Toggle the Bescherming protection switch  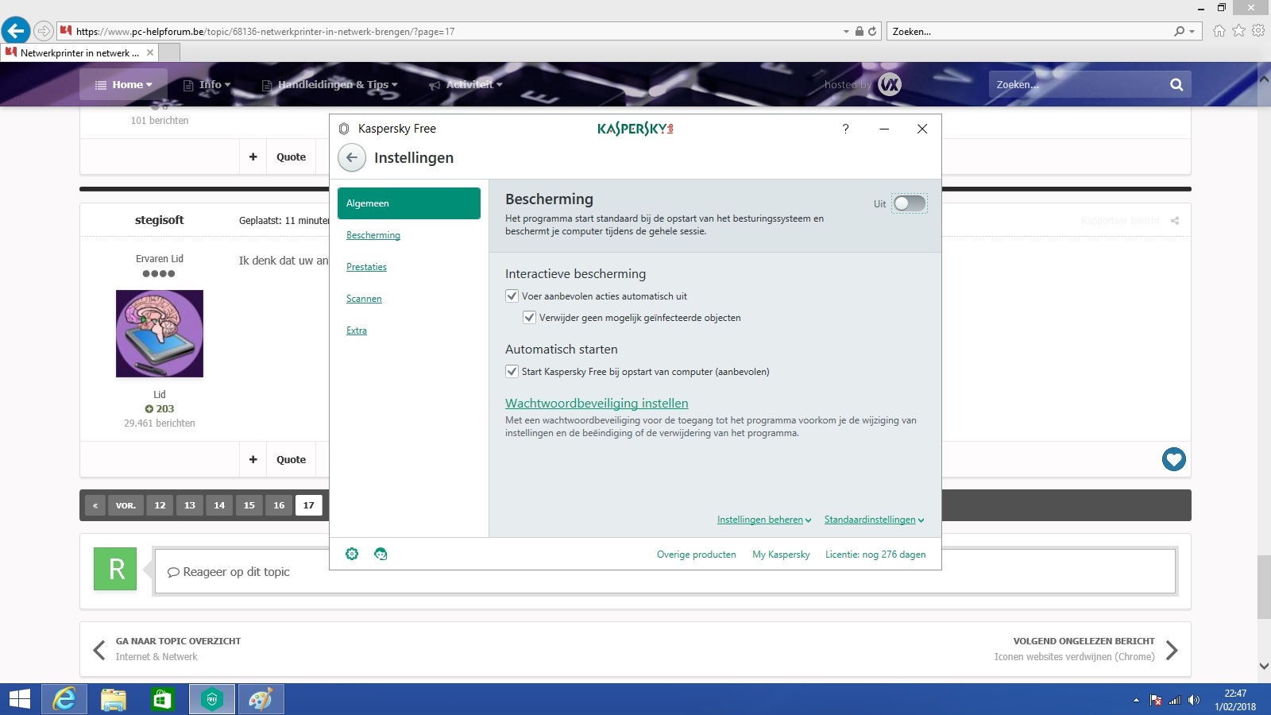(909, 203)
